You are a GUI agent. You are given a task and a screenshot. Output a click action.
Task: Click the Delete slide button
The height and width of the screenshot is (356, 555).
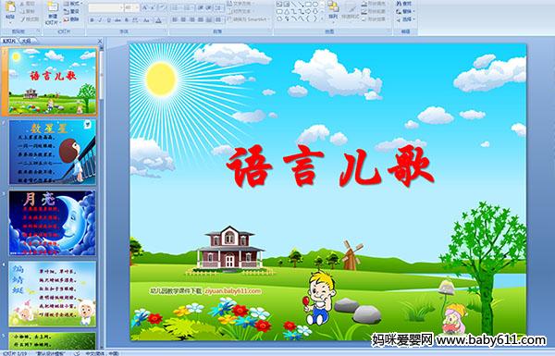coord(72,19)
